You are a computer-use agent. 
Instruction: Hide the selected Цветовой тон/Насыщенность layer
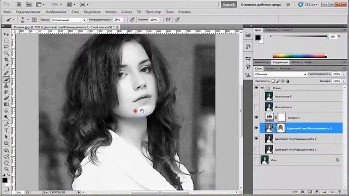(257, 128)
